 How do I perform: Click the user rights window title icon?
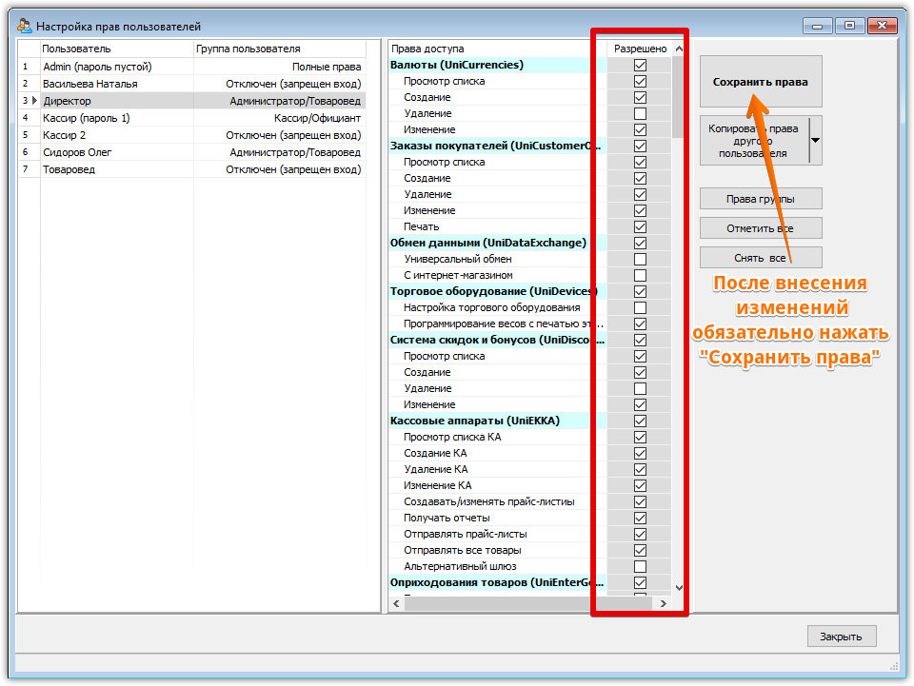(25, 26)
